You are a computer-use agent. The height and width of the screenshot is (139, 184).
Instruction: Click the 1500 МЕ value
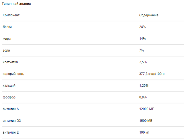pos(146,121)
